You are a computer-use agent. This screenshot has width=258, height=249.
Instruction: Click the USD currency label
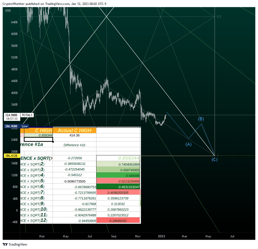(x=8, y=11)
